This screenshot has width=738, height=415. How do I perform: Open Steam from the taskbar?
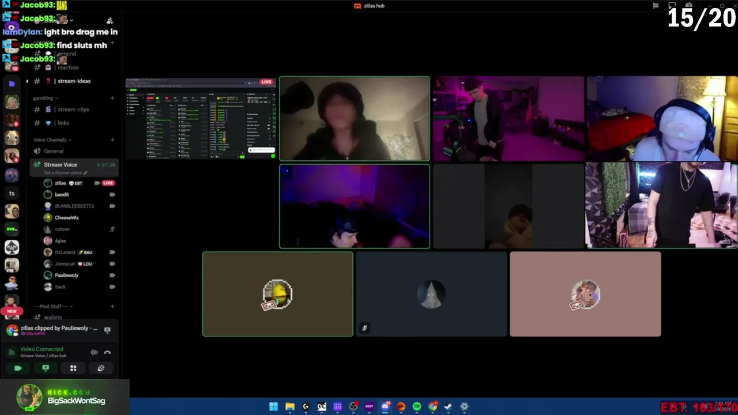tap(448, 406)
